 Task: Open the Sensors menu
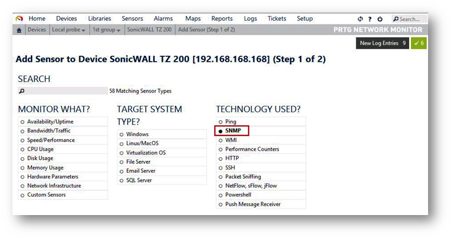[x=132, y=18]
